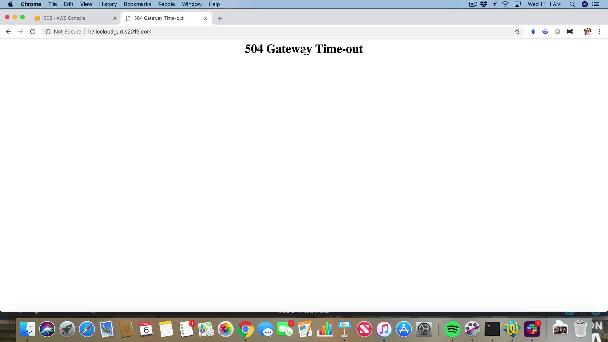Open Chrome three-dot menu

[599, 31]
